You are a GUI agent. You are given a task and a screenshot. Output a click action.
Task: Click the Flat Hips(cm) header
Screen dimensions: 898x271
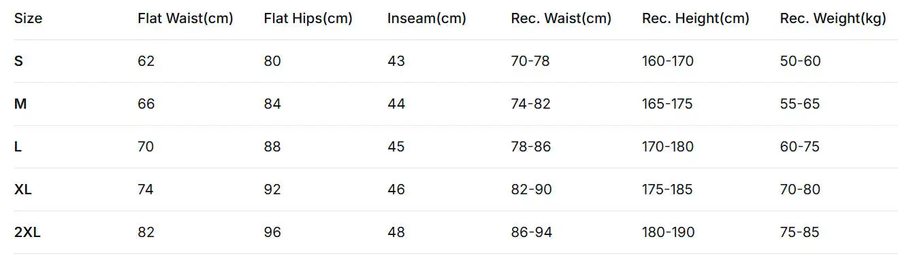308,19
